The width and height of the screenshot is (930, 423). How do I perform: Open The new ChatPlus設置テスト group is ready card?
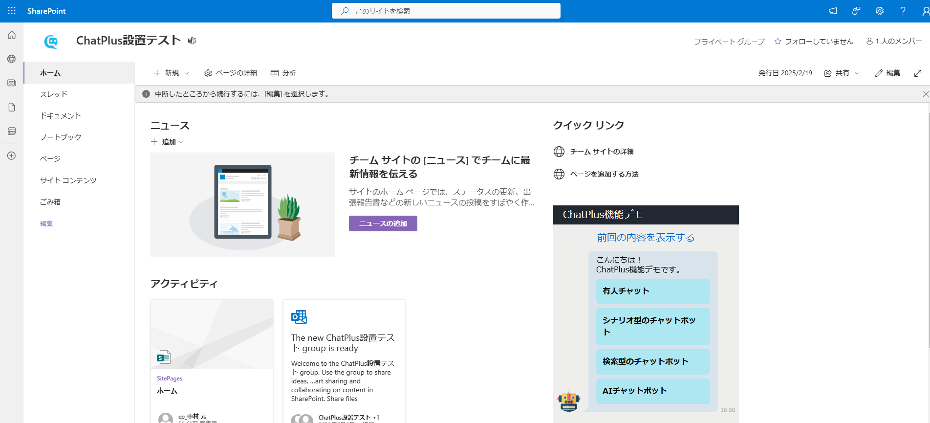344,361
